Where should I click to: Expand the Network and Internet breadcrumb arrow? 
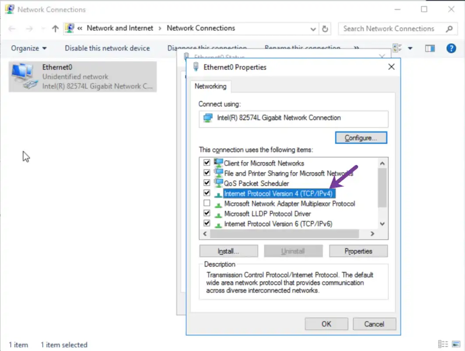160,29
